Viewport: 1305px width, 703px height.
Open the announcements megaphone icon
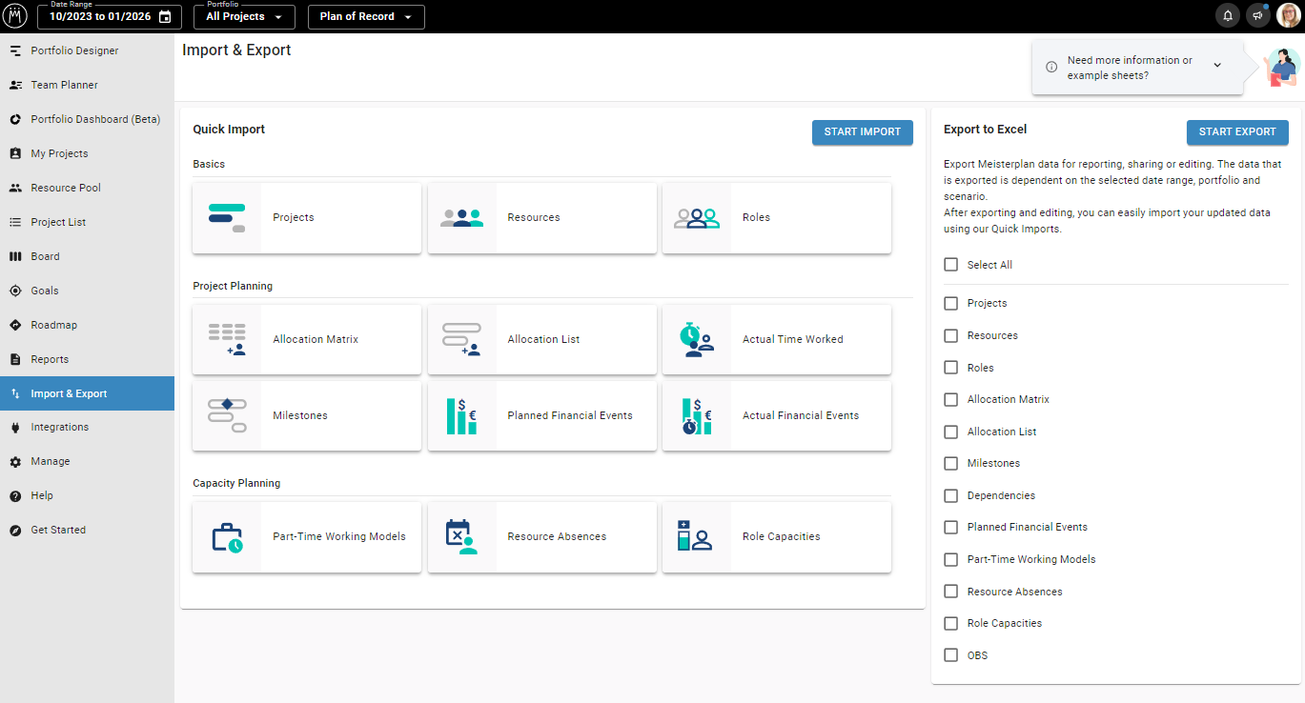(x=1258, y=16)
